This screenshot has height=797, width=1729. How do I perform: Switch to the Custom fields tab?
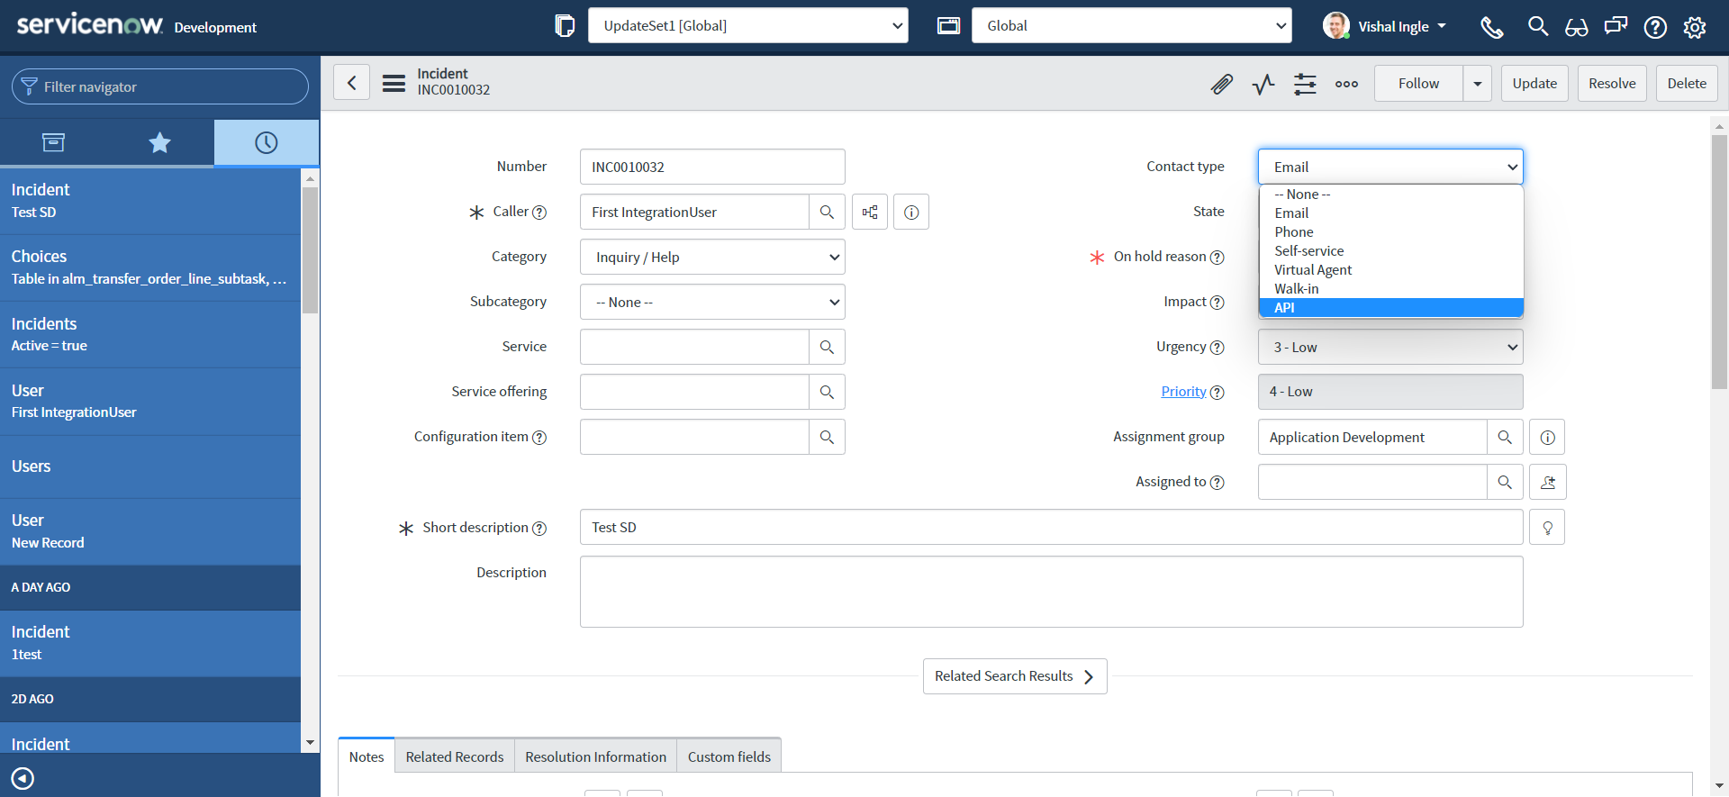(729, 756)
